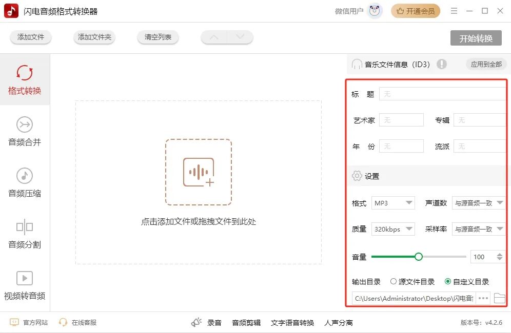Click the volume value stepper arrows
Screen dimensions: 511x333
click(x=500, y=257)
